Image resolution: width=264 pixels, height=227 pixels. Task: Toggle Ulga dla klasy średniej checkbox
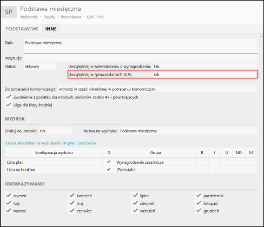[x=9, y=105]
